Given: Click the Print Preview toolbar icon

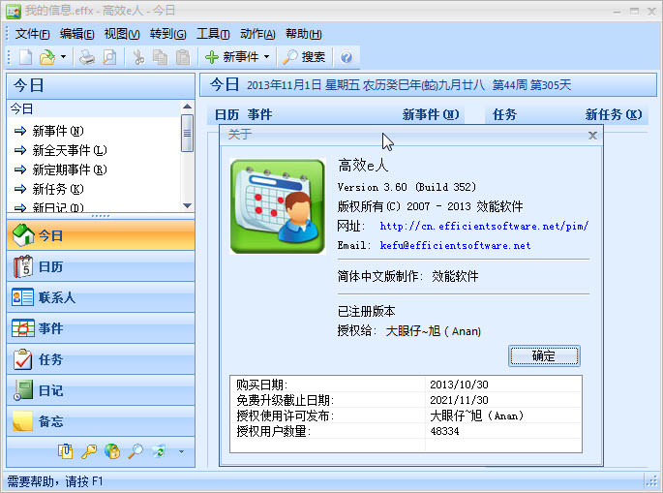Looking at the screenshot, I should (x=110, y=57).
